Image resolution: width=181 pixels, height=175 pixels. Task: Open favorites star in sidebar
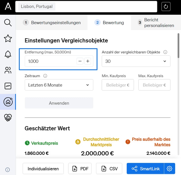(x=8, y=39)
